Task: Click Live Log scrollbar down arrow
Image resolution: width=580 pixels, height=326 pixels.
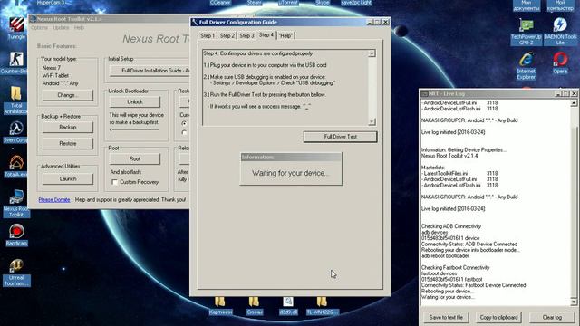Action: point(574,302)
